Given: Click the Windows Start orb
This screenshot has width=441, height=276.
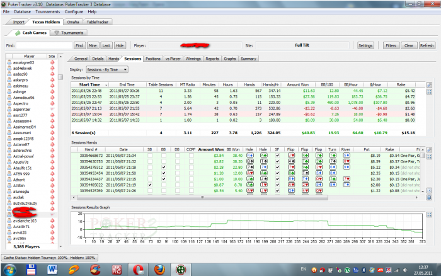Looking at the screenshot, I should click(x=9, y=268).
